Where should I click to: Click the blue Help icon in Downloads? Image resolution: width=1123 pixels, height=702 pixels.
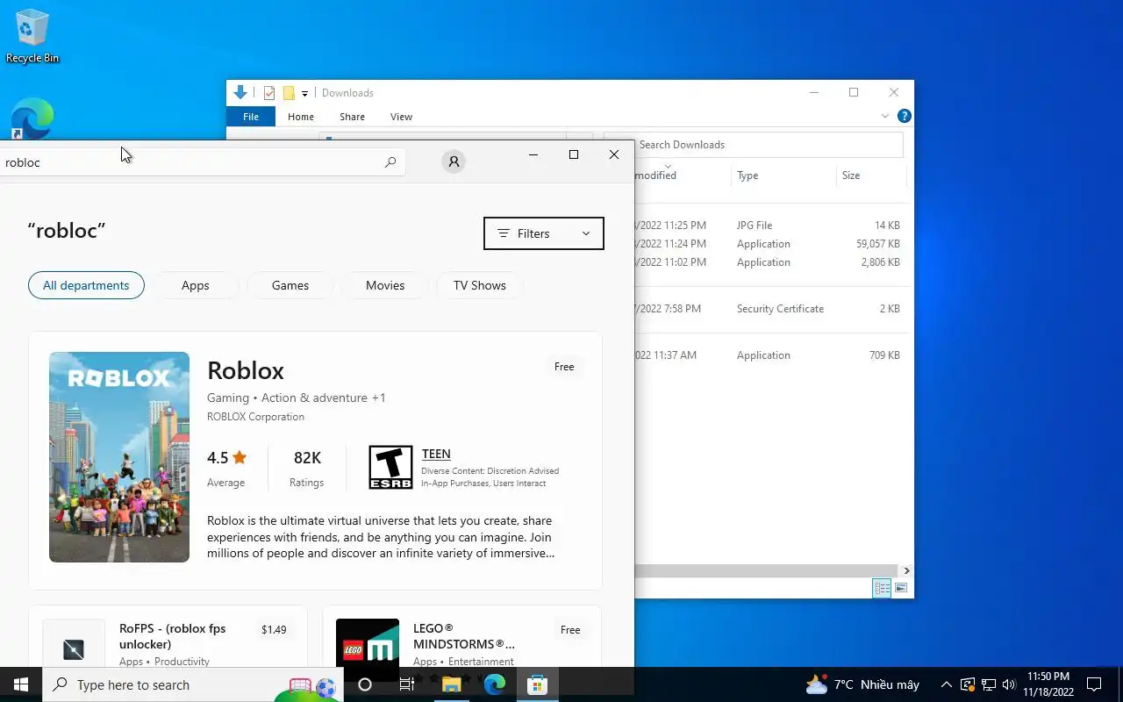coord(905,116)
